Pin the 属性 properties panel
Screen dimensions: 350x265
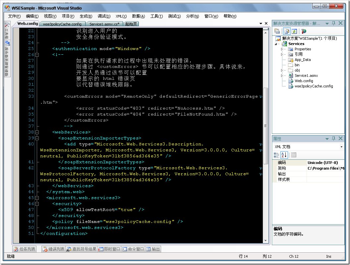333,138
